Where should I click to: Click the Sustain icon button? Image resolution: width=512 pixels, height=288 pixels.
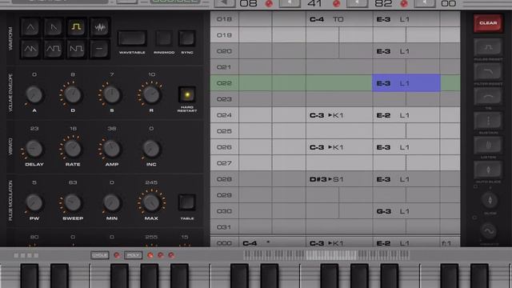coord(488,121)
